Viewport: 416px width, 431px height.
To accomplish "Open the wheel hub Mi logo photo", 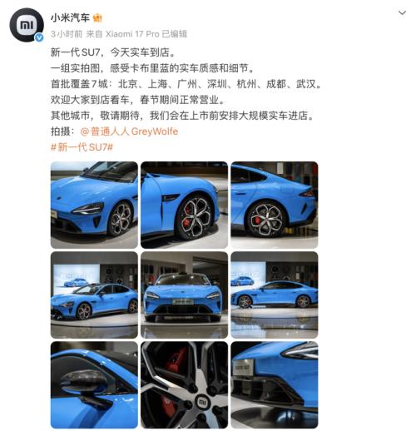I will click(184, 385).
